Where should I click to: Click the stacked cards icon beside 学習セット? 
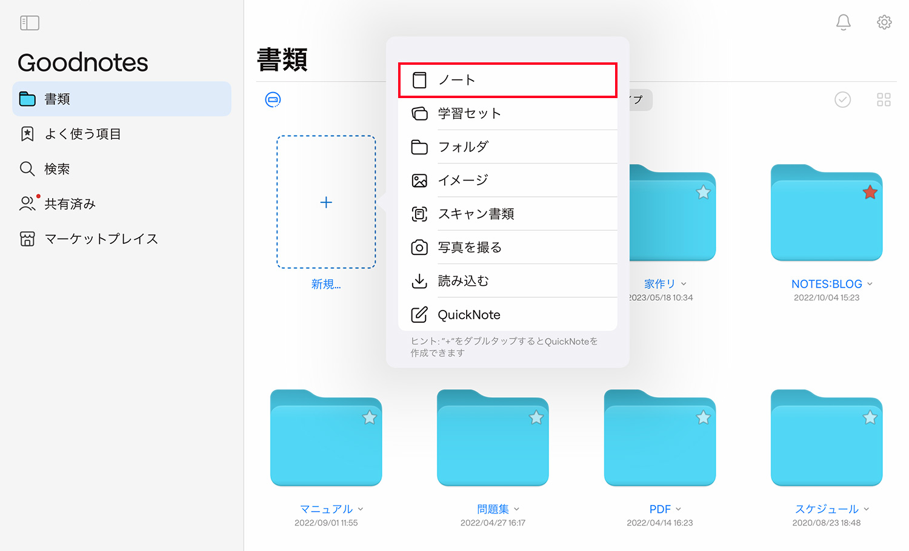pos(419,113)
